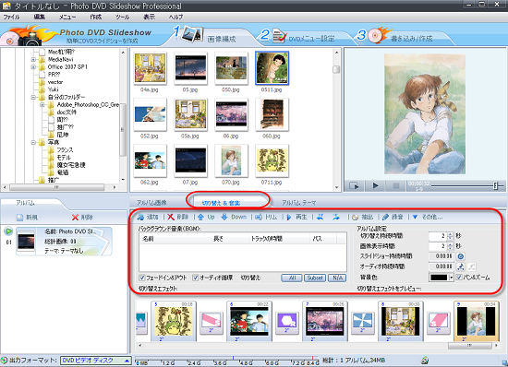Toggle the オーディオ循環 checkbox

pos(196,278)
